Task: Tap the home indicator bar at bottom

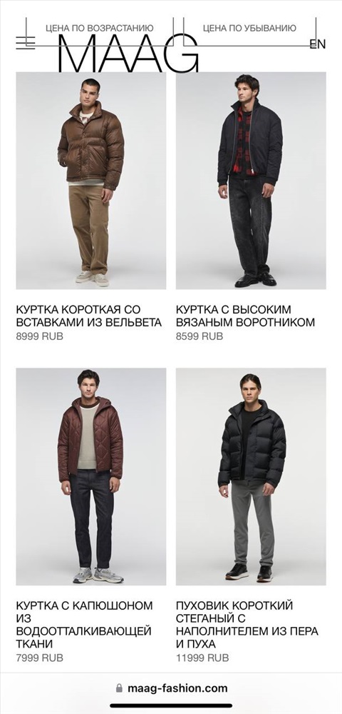Action: click(x=171, y=706)
